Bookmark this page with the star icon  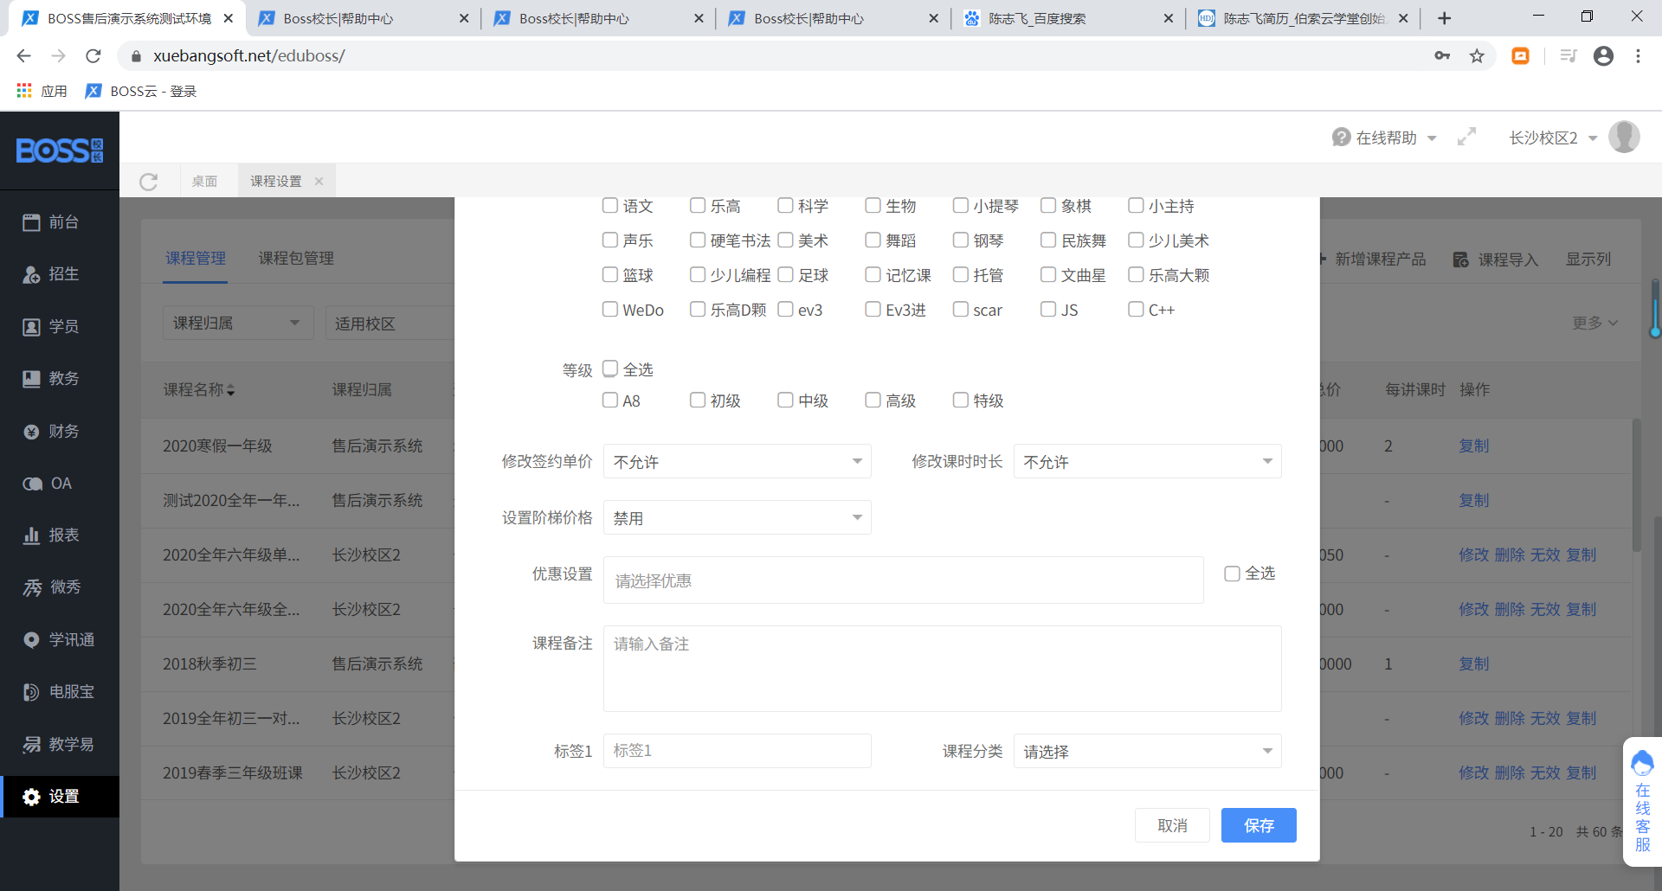(1477, 56)
